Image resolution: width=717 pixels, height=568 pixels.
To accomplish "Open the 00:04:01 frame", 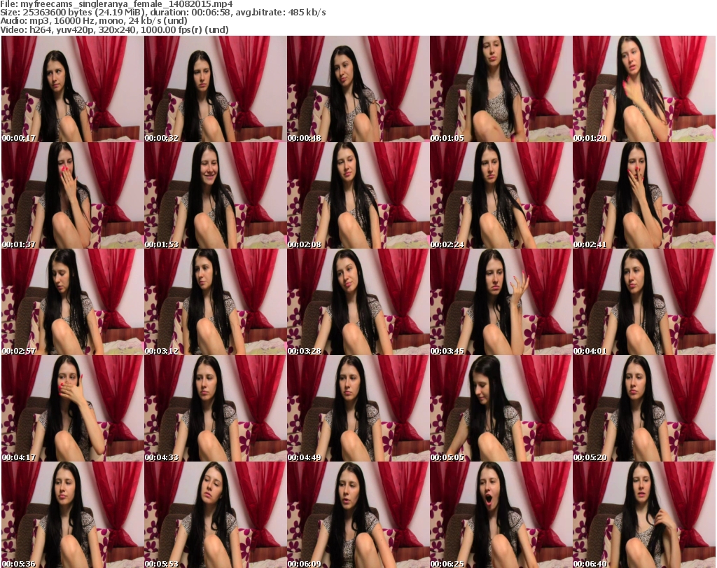I will coord(643,302).
